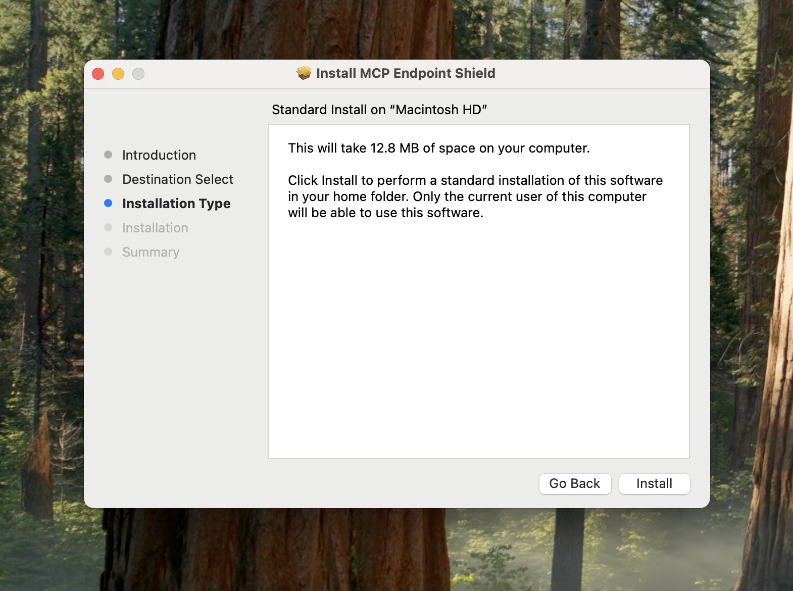Click the grey bullet next to Introduction
Viewport: 793px width, 591px height.
click(108, 155)
